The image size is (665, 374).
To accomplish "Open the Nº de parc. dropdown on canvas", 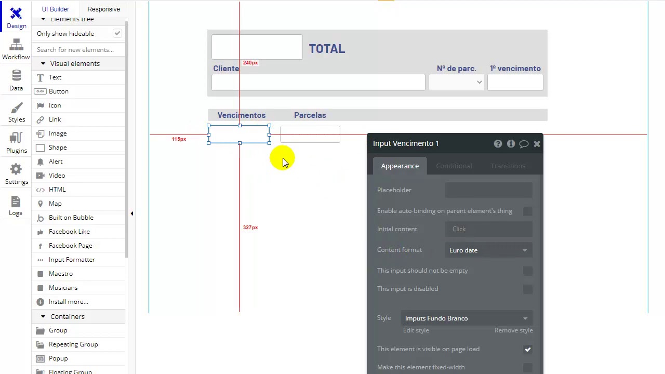I will [456, 82].
